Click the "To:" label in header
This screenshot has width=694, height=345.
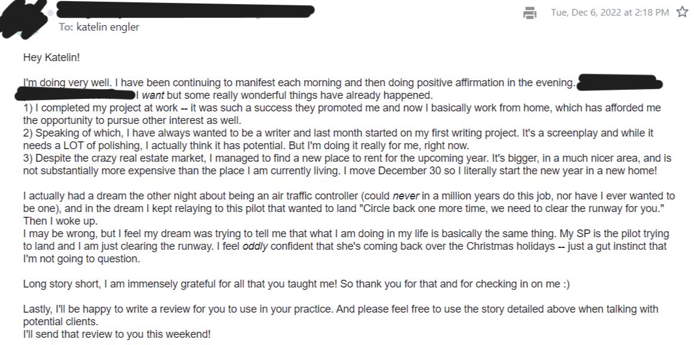[66, 27]
